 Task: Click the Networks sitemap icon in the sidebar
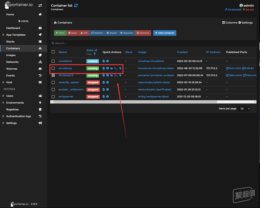point(40,62)
